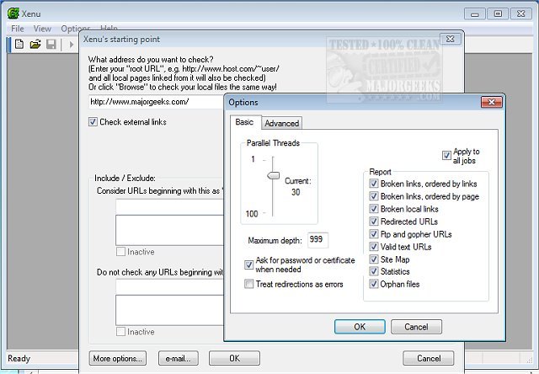The image size is (539, 374).
Task: Click the play arrow toolbar icon
Action: tap(71, 45)
